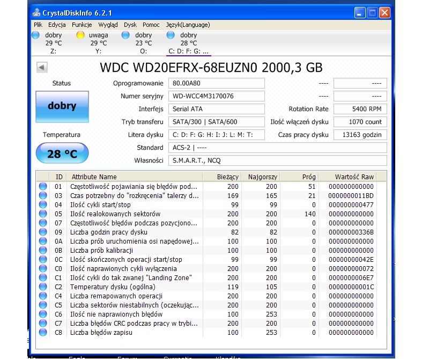
Task: Click the Standard field ACS-2
Action: [x=277, y=148]
